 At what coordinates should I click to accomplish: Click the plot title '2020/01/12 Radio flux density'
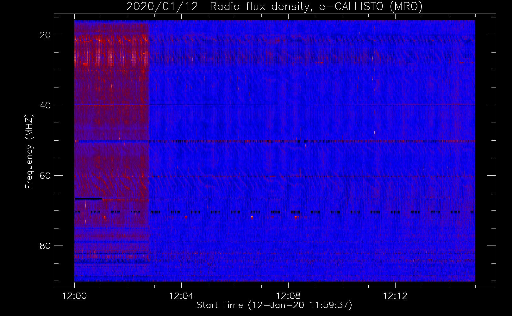[x=274, y=7]
